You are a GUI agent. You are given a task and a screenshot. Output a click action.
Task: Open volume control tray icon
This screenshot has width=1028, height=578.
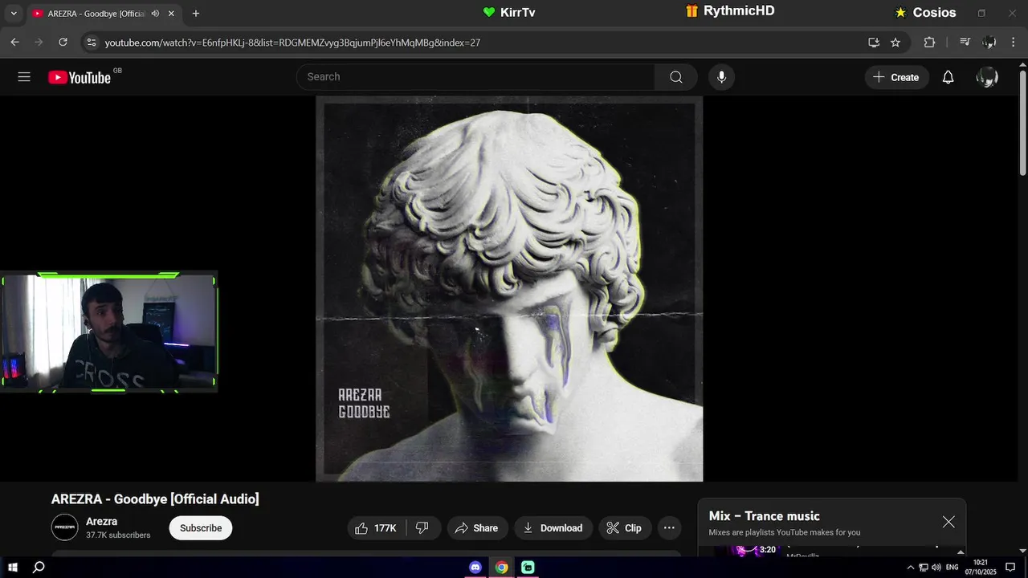coord(936,568)
